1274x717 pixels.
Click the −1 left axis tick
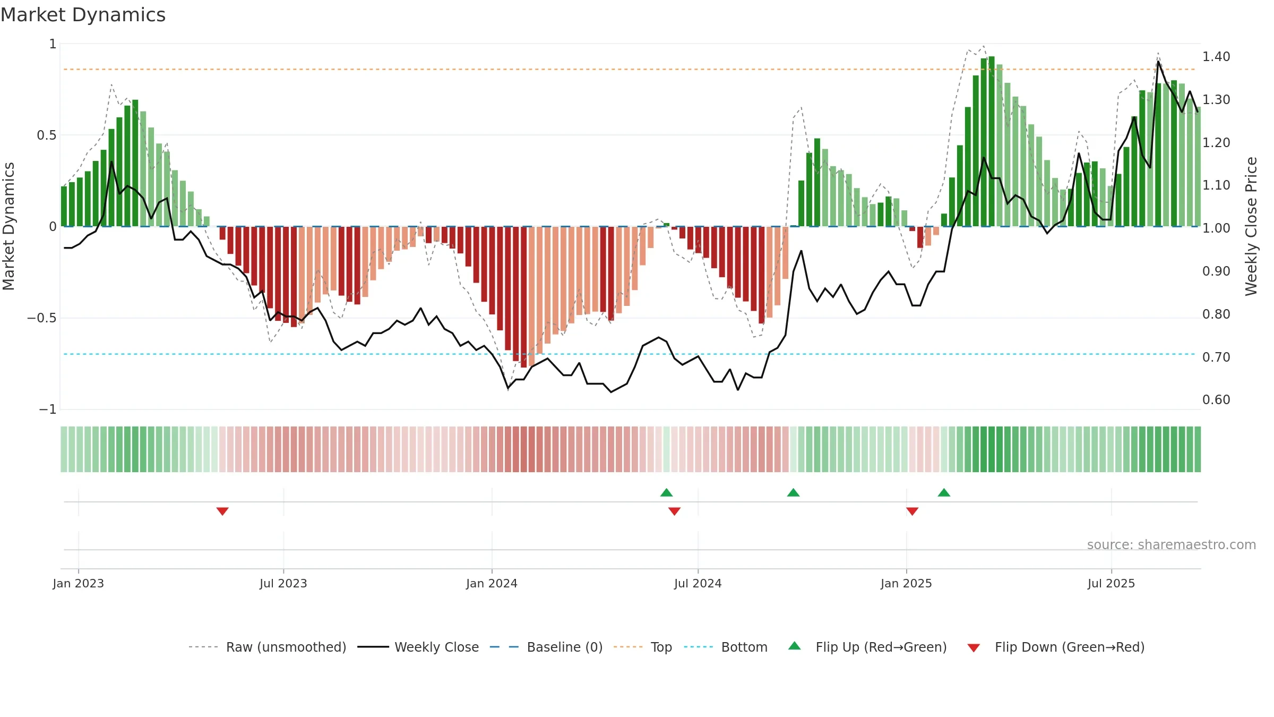(x=48, y=409)
